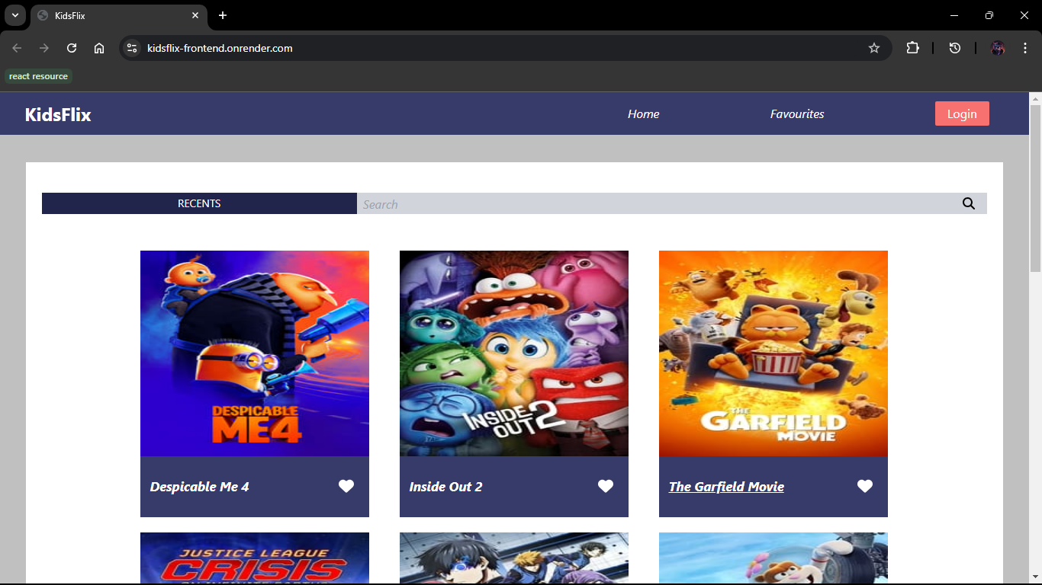Open the Home nav link
The image size is (1042, 585).
click(644, 113)
